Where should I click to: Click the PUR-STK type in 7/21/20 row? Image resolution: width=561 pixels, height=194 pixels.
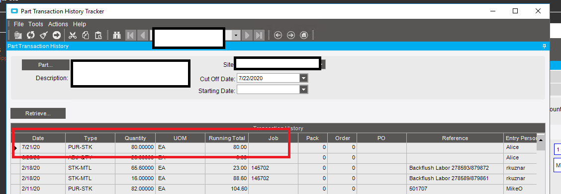pos(91,147)
